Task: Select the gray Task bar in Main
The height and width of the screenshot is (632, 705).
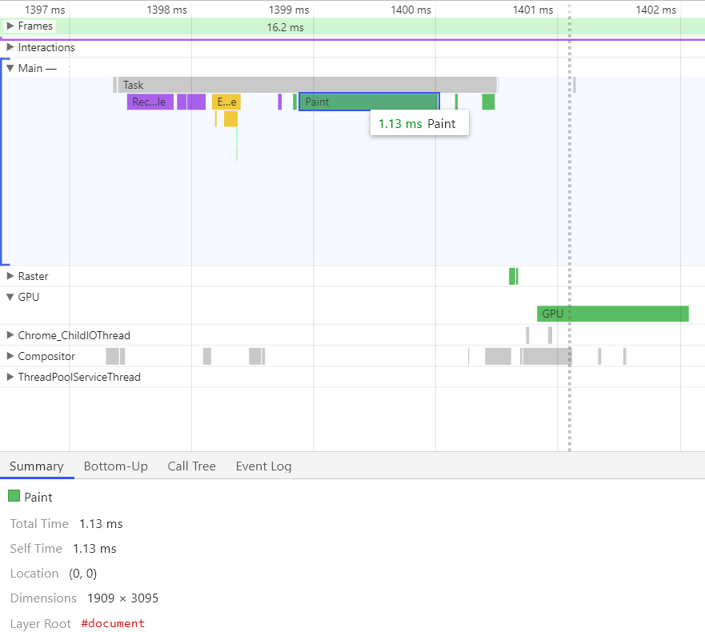Action: 307,85
